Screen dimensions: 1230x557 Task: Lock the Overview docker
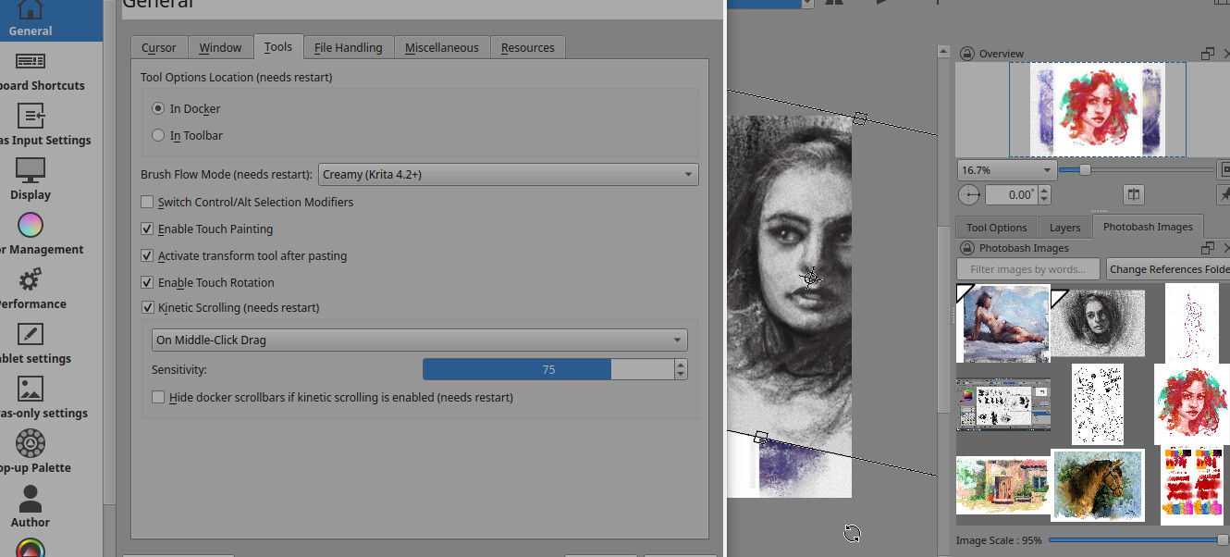coord(967,54)
